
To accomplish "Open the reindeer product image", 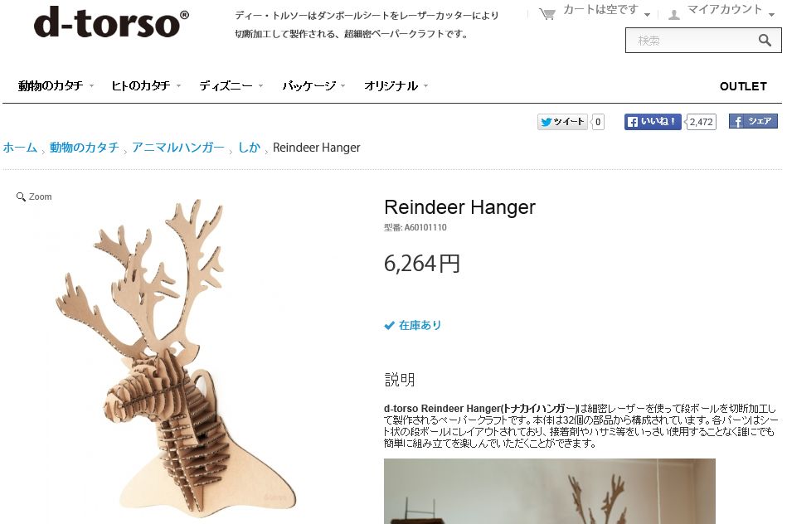I will [176, 357].
